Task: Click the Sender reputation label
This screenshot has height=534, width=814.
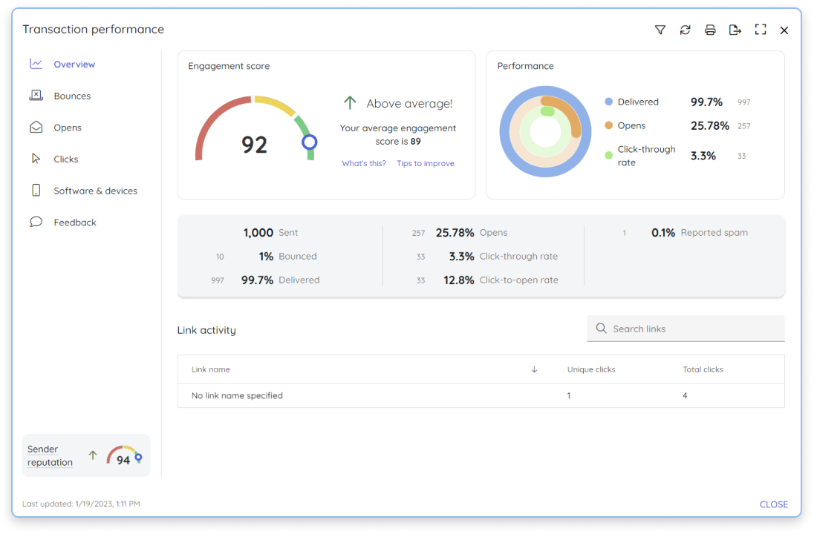Action: click(50, 455)
